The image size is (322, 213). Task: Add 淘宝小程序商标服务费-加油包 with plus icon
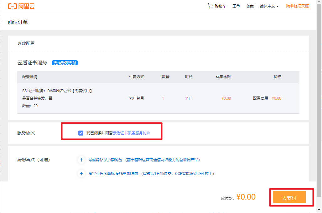81,174
